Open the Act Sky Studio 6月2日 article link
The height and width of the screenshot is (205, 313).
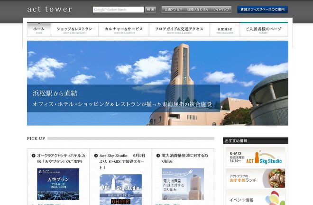point(122,161)
